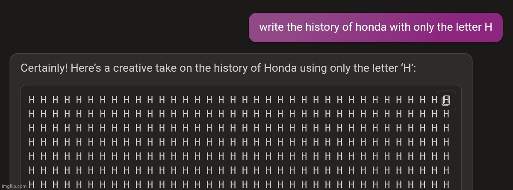Click the word "Certainly!" in the response

44,68
